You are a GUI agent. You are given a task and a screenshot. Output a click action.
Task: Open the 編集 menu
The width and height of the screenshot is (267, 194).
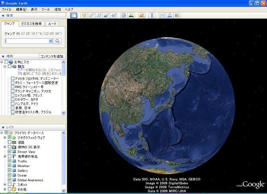tap(21, 10)
